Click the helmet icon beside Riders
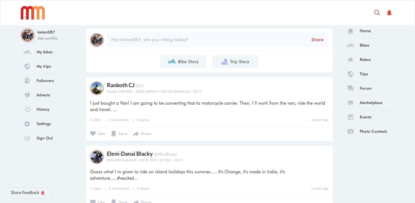Viewport: 415px width, 203px height. (351, 60)
